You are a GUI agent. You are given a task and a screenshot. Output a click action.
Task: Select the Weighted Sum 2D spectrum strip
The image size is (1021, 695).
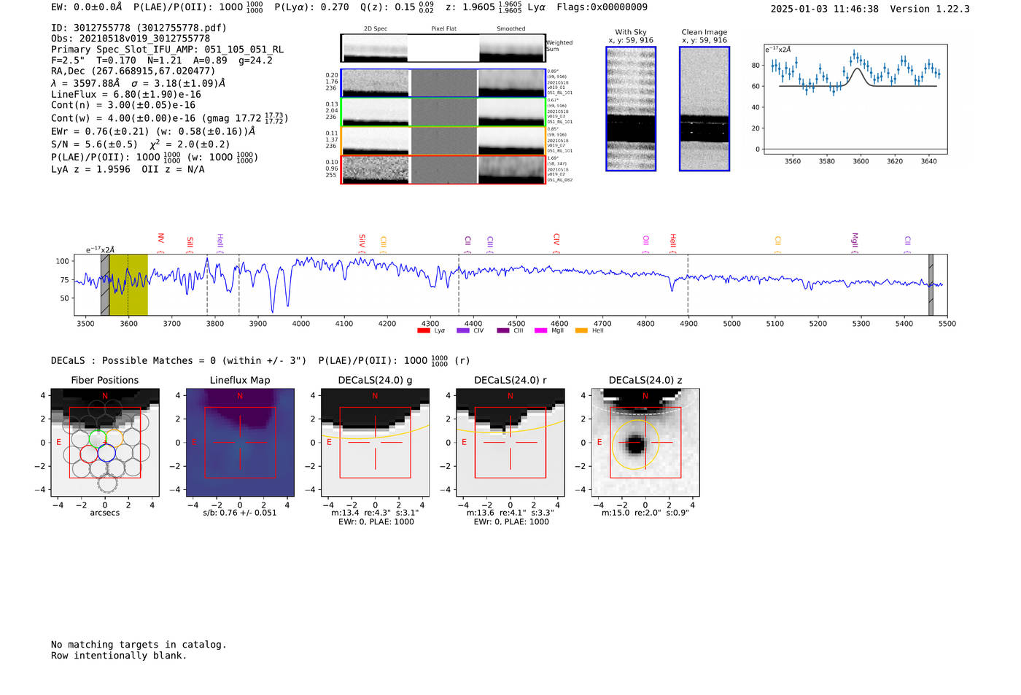tap(443, 48)
